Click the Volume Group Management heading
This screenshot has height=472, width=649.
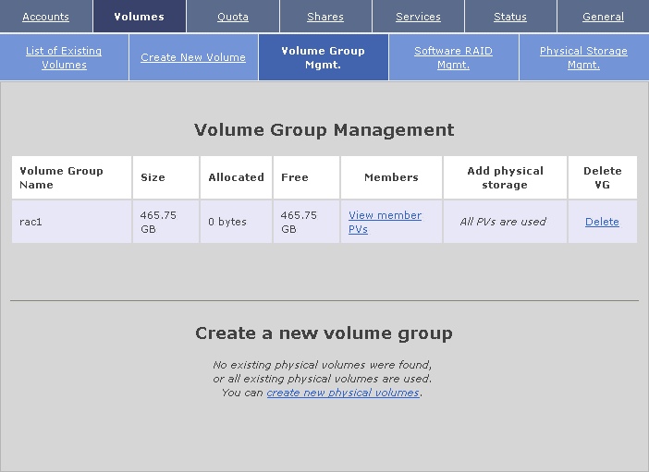[324, 130]
